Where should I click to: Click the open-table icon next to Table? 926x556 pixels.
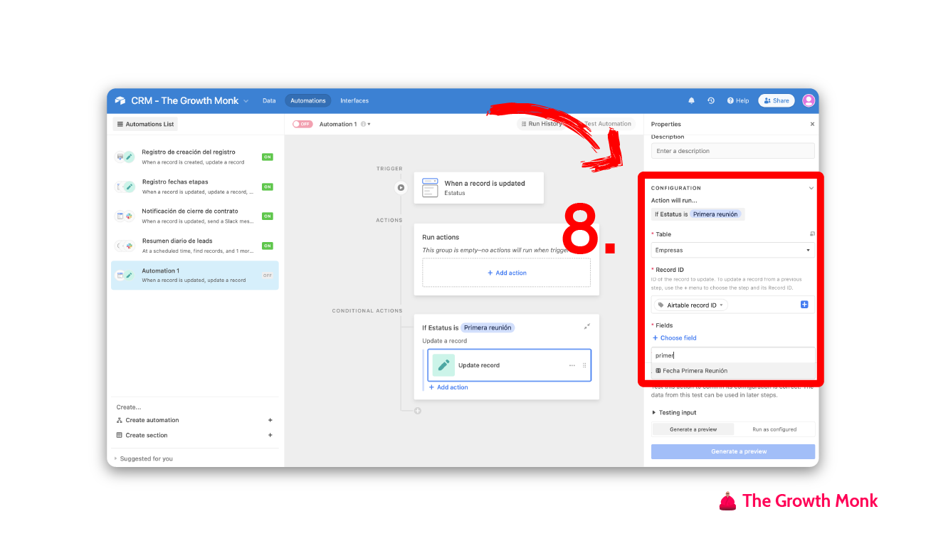point(812,234)
